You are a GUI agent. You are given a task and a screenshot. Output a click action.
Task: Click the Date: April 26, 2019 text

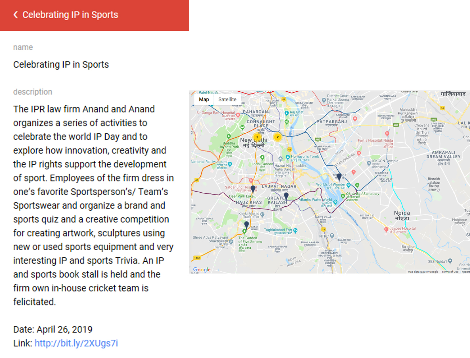click(53, 330)
